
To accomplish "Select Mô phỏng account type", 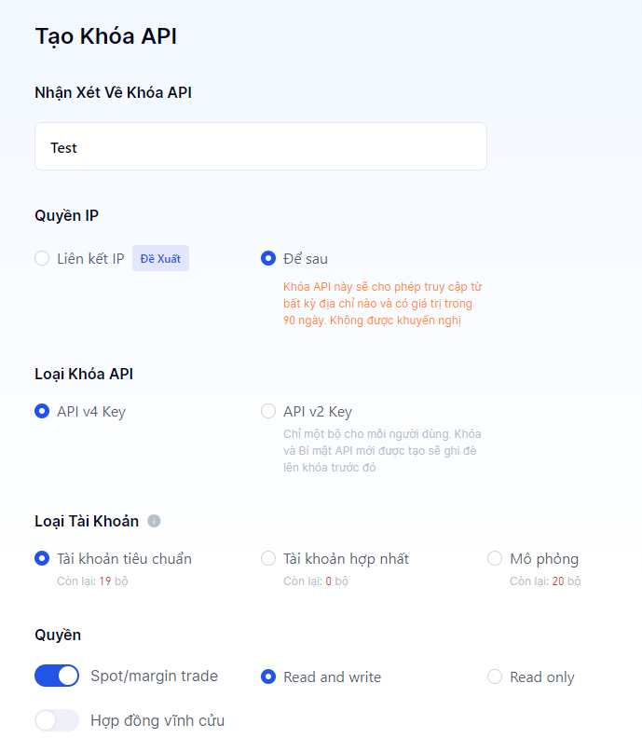I will (495, 558).
